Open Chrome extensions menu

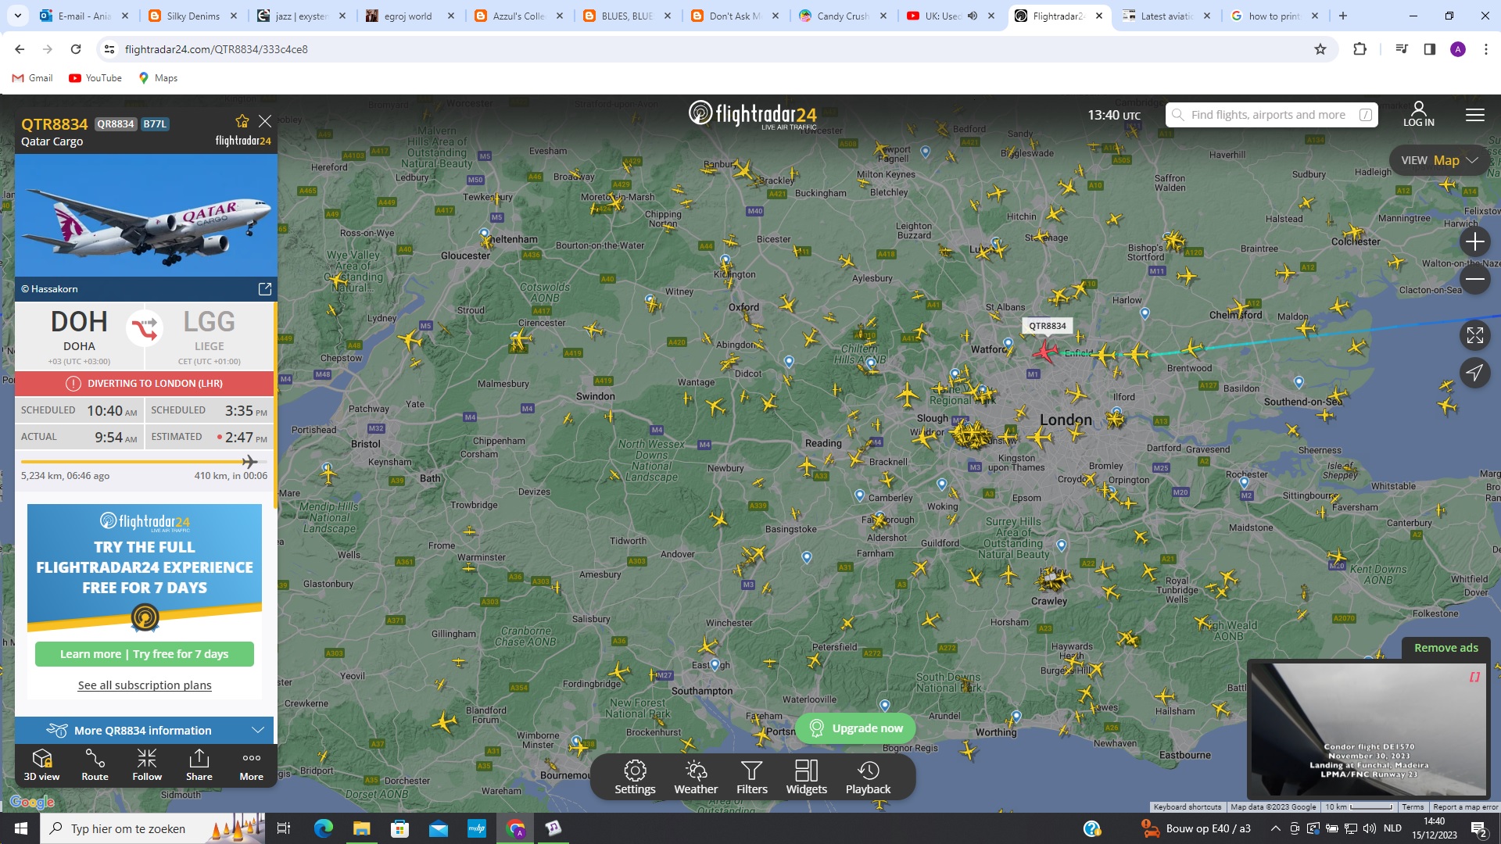coord(1359,49)
